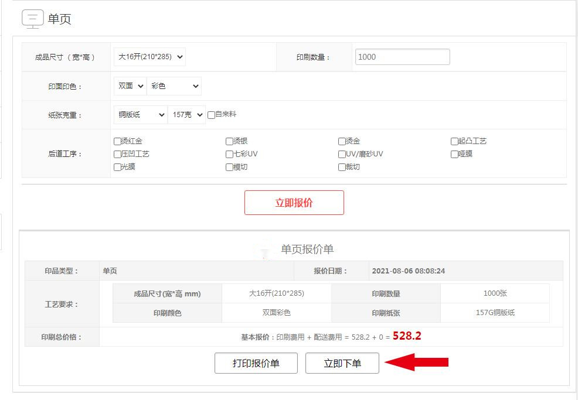Open the 双面 print side dropdown
This screenshot has width=578, height=400.
coord(130,86)
